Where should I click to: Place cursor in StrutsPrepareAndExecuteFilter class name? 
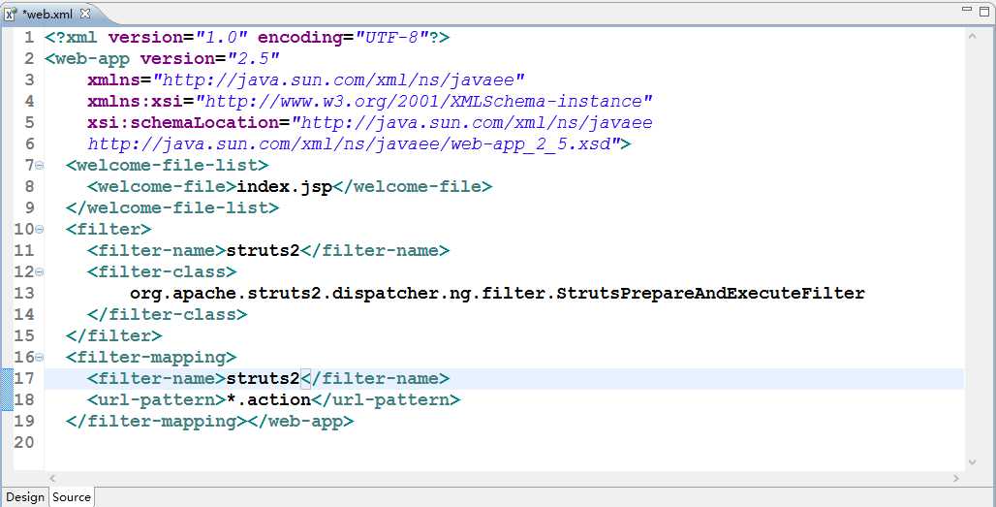click(x=711, y=293)
